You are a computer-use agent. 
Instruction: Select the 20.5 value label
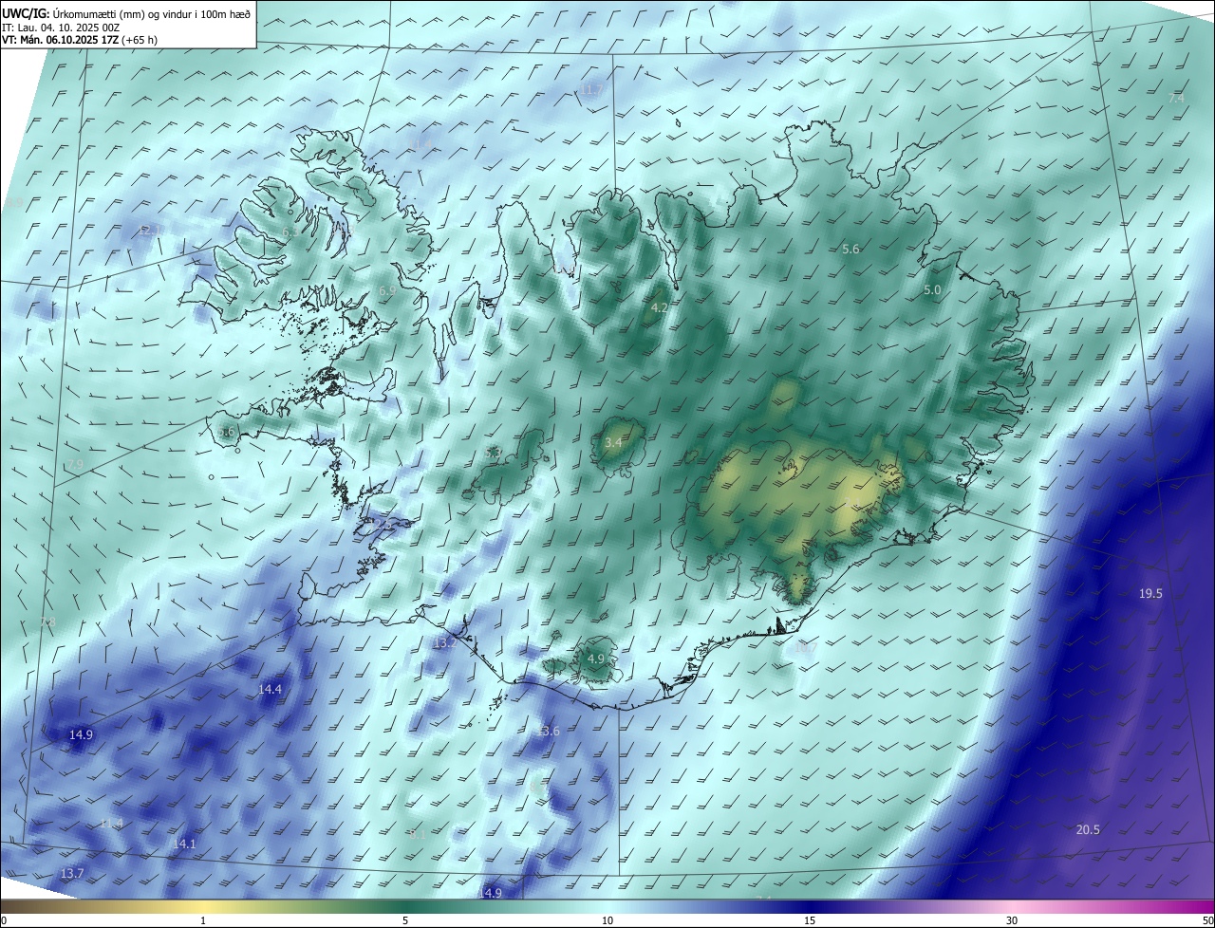[x=1088, y=830]
